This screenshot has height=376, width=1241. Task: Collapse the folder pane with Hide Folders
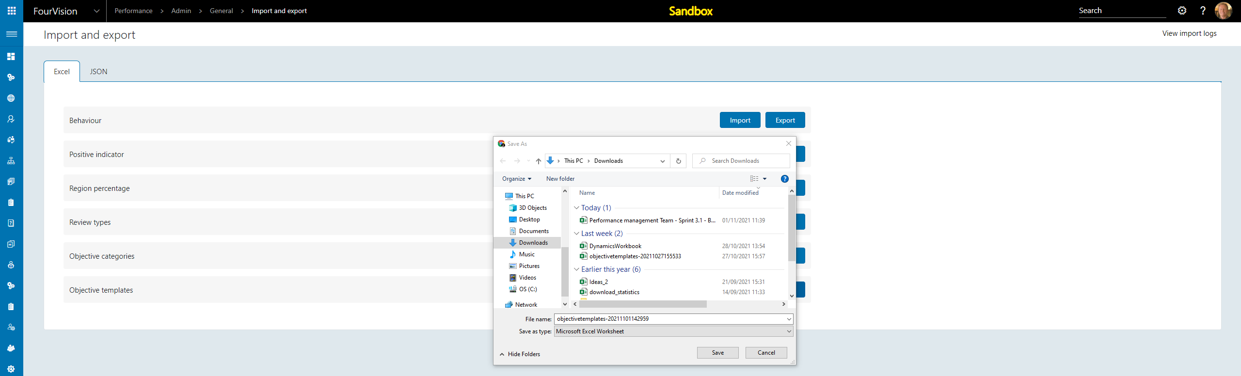tap(520, 354)
